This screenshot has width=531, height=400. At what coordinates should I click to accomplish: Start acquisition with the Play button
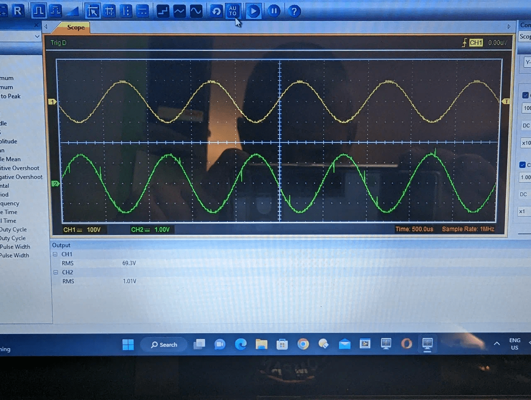click(x=253, y=11)
